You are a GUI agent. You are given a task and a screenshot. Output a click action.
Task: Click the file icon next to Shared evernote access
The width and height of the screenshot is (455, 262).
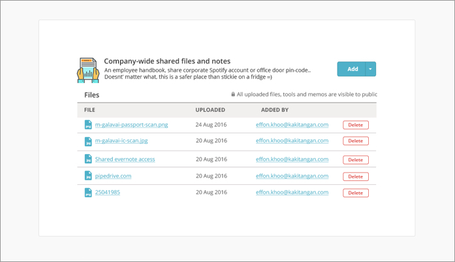[x=88, y=159]
